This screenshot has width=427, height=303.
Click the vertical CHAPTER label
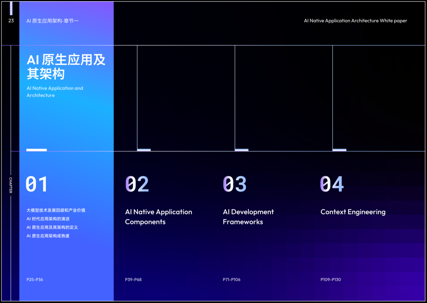pyautogui.click(x=11, y=185)
